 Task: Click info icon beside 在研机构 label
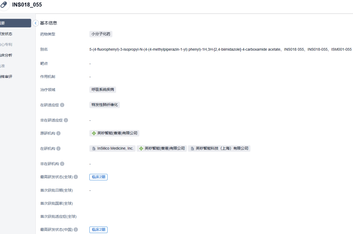[x=58, y=149]
